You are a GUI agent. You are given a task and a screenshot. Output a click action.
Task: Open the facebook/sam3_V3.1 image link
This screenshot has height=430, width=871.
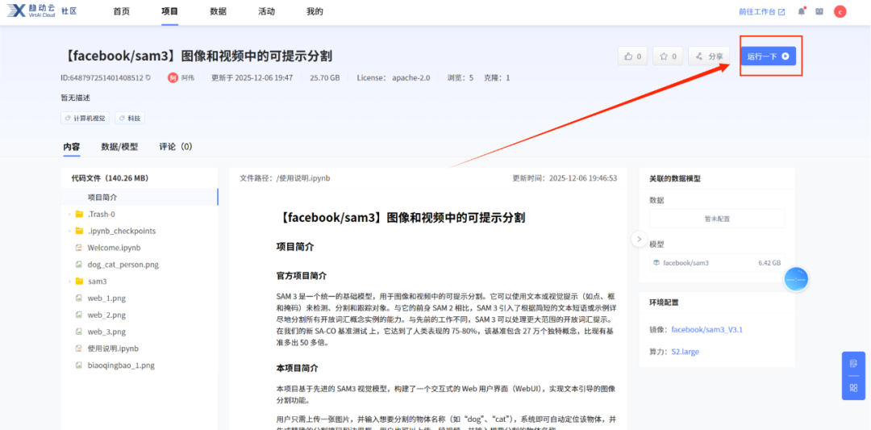(x=706, y=330)
